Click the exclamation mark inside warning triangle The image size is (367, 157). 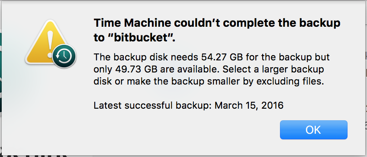click(50, 44)
